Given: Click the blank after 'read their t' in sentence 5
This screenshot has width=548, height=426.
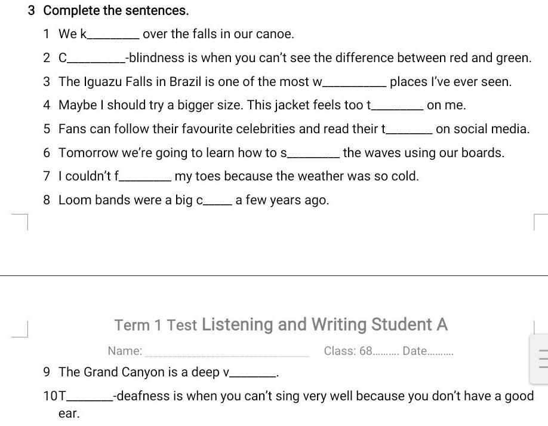Looking at the screenshot, I should [409, 130].
